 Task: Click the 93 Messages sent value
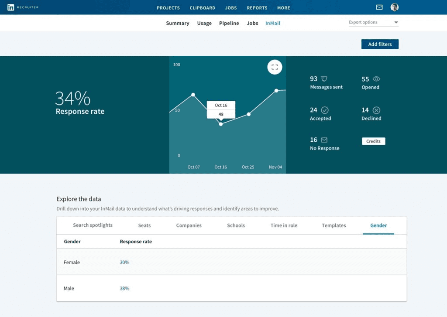pyautogui.click(x=313, y=79)
